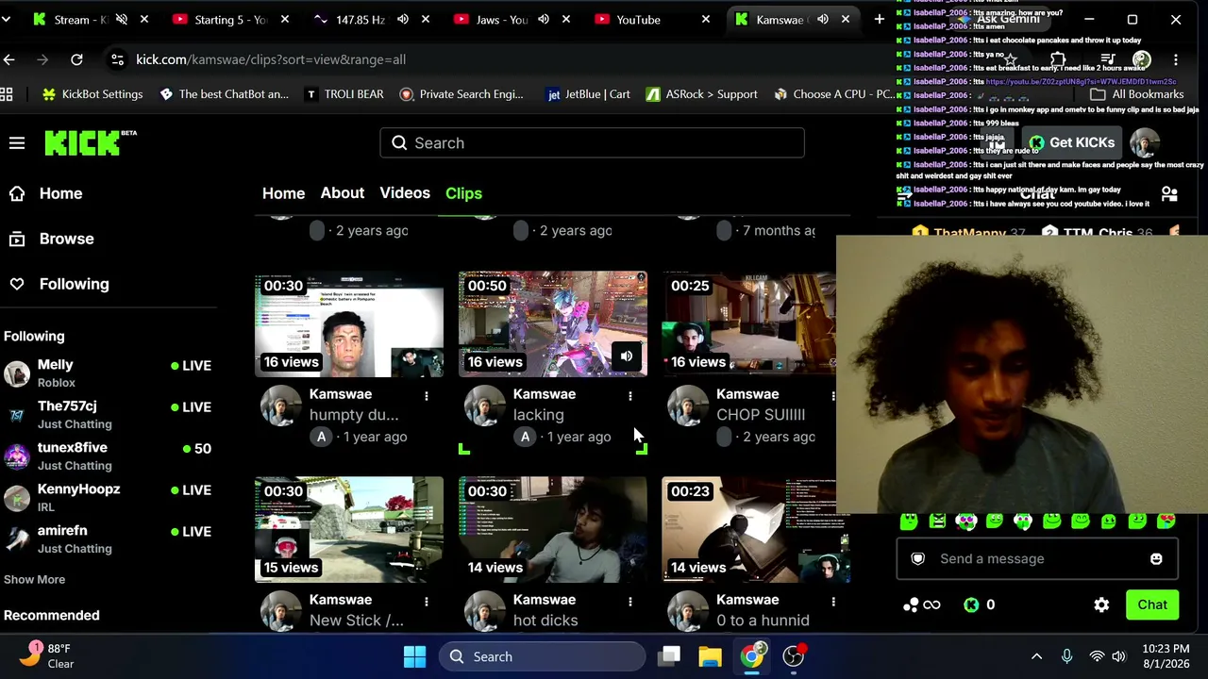Screen dimensions: 1208x679
Task: View site information icon beside the address
Action: 117,59
